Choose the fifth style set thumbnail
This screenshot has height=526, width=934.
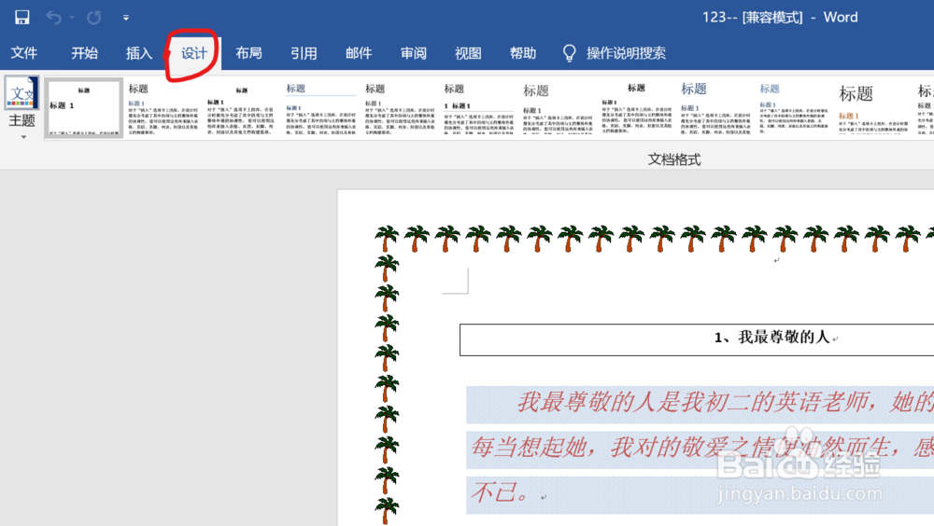tap(400, 107)
